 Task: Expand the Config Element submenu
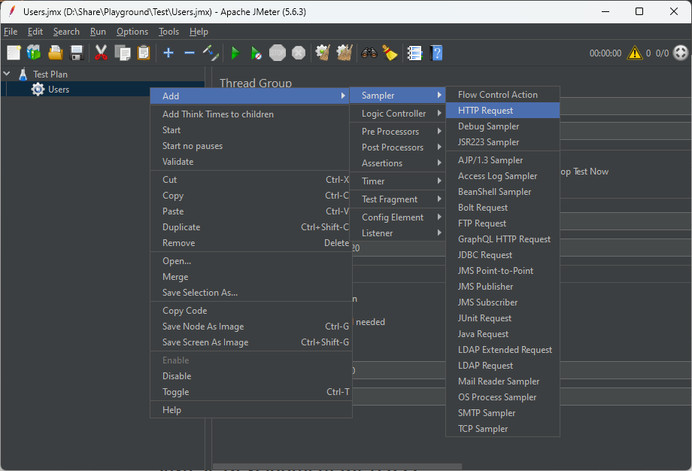[x=397, y=217]
